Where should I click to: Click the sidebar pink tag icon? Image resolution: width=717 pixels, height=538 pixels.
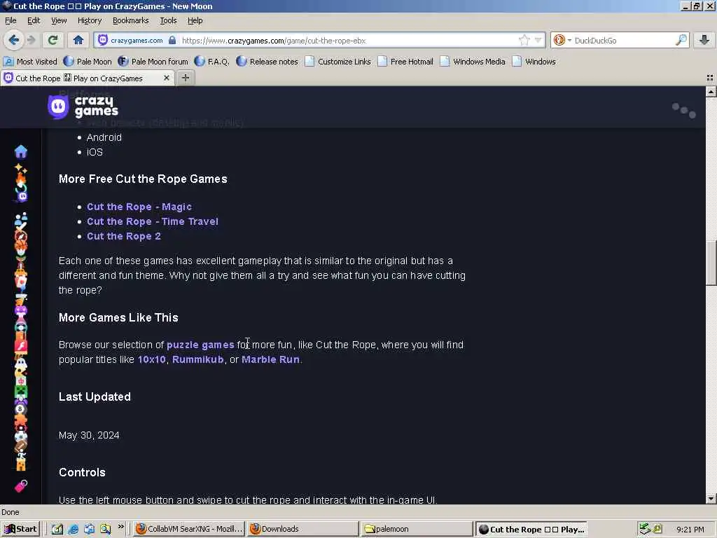pos(21,486)
